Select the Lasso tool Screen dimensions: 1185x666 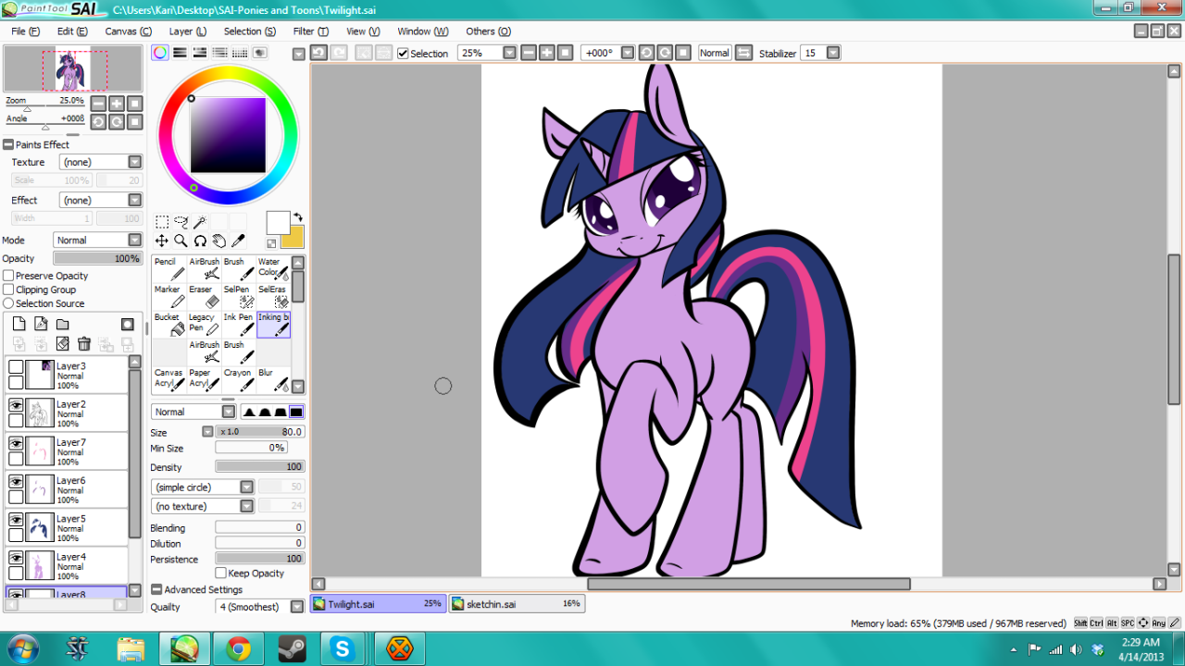click(181, 222)
